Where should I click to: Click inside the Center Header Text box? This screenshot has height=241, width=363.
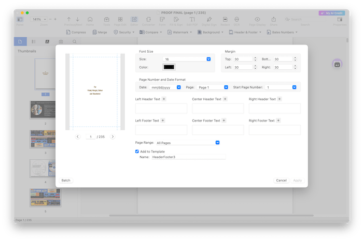218,109
